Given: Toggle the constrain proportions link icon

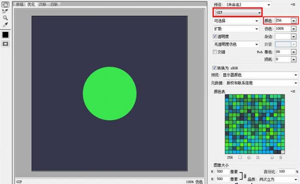Looking at the screenshot, I should click(x=245, y=176).
